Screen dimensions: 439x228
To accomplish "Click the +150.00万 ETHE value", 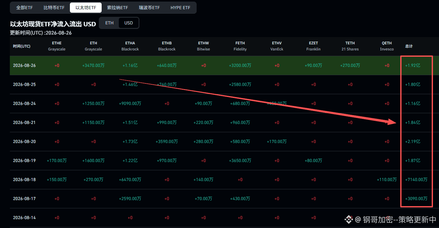I will (57, 179).
